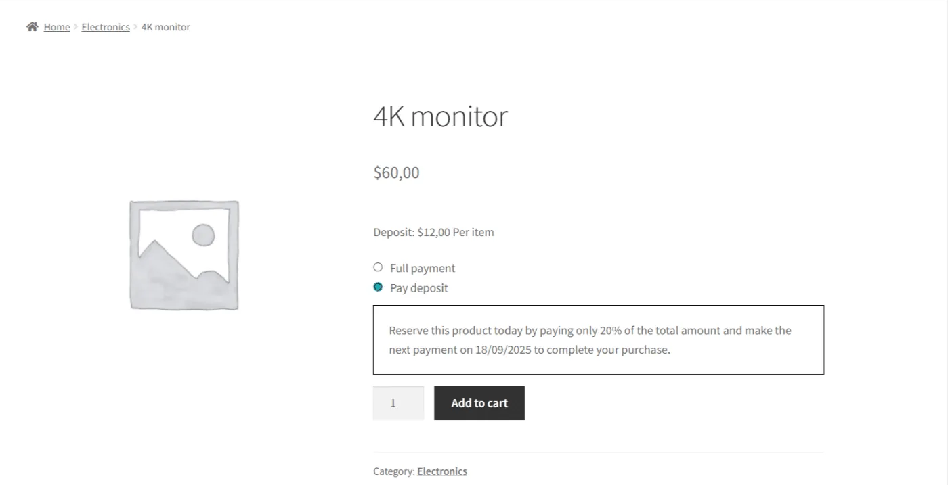The image size is (948, 485).
Task: Open the Electronics category link below the cart button
Action: point(442,471)
